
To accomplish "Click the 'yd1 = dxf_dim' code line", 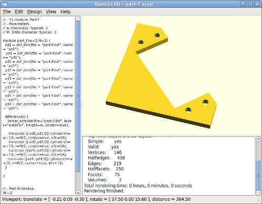I will (37, 55).
